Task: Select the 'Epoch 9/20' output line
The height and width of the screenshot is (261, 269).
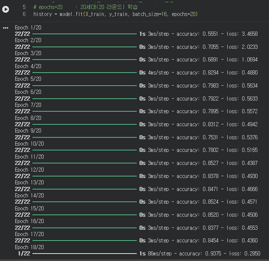Action: (x=28, y=131)
